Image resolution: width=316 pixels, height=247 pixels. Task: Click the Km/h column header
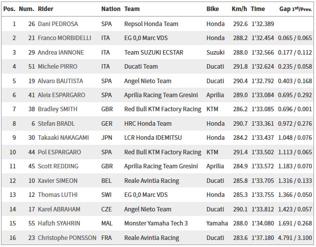coord(239,9)
